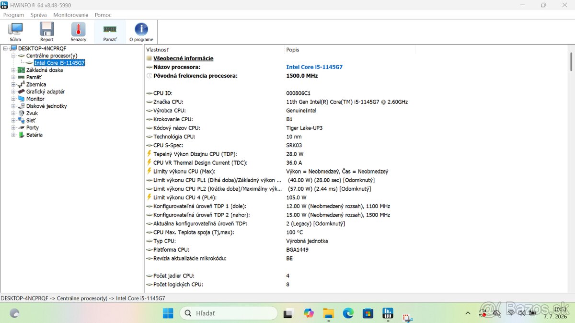Click the Základná doska motherboard icon

point(22,70)
